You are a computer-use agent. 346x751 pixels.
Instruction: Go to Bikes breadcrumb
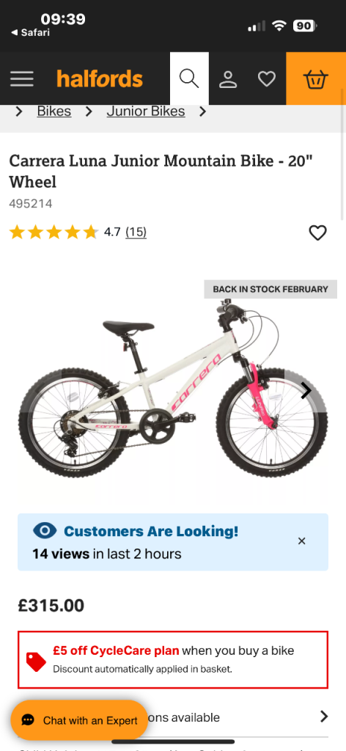click(x=54, y=111)
